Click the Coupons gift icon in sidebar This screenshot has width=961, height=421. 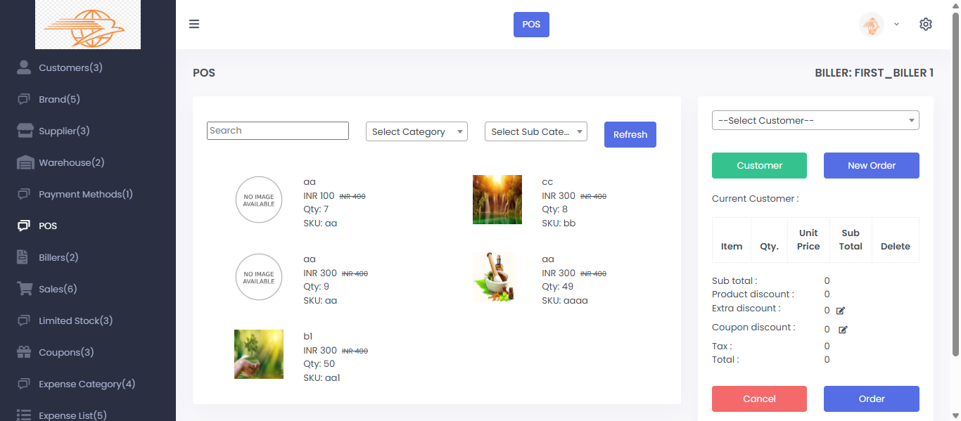pos(25,352)
